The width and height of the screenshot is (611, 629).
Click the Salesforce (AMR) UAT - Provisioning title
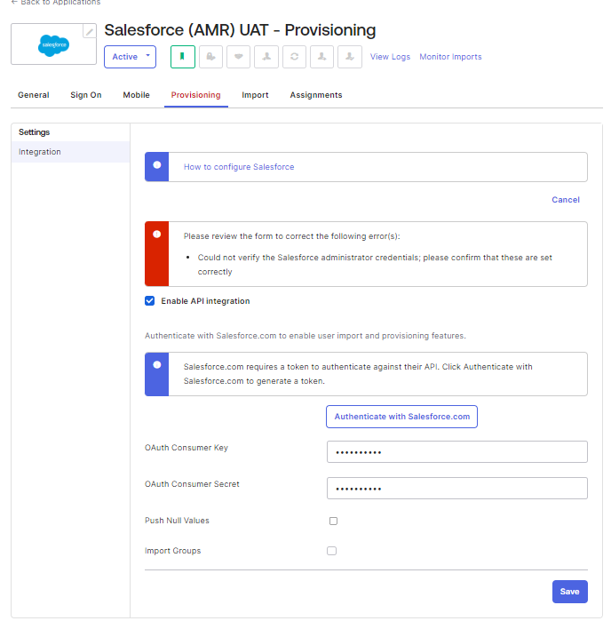(240, 30)
